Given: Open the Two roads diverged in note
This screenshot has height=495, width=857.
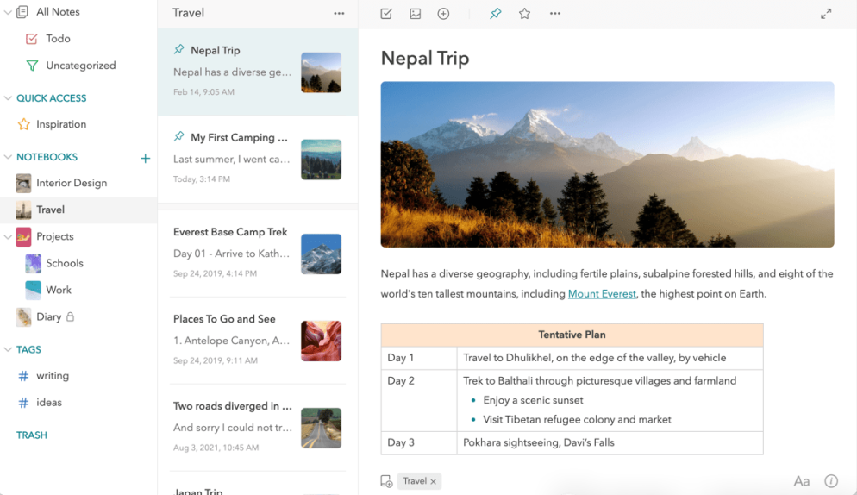Looking at the screenshot, I should pos(258,427).
